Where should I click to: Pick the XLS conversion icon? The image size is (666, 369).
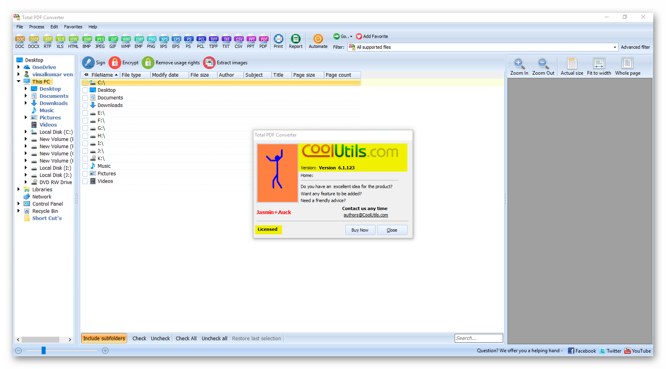60,41
